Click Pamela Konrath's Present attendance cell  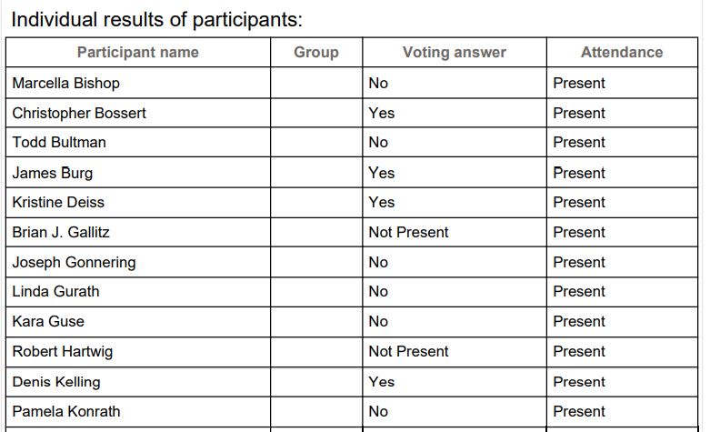622,412
